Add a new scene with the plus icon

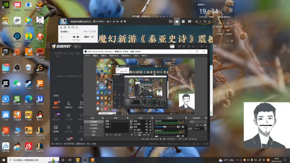pos(107,135)
